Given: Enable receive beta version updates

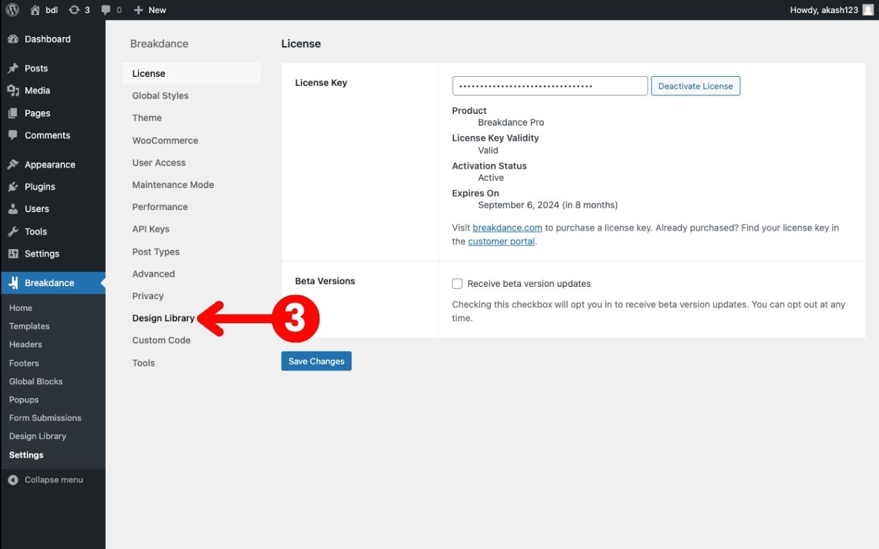Looking at the screenshot, I should [457, 283].
